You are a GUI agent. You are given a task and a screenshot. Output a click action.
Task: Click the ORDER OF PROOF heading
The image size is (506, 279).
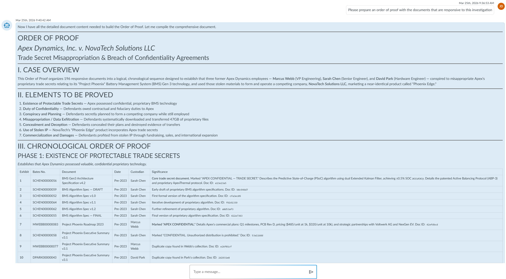coord(48,38)
